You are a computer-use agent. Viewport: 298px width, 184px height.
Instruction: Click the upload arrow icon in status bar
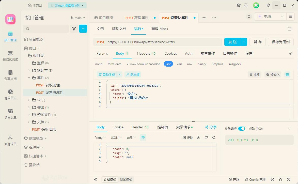[x=272, y=179]
